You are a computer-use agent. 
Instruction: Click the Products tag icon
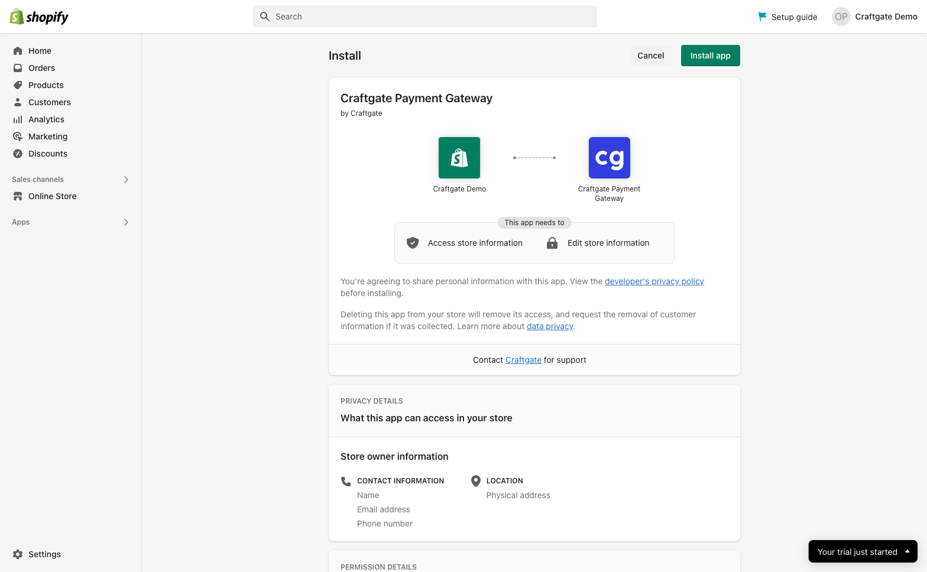coord(18,85)
